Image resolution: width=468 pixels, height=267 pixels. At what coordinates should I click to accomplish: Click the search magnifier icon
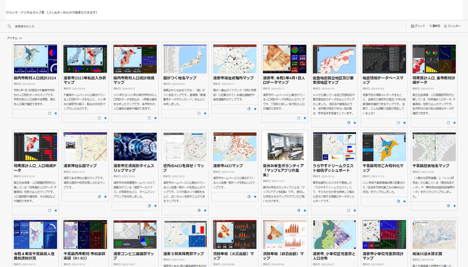point(9,27)
